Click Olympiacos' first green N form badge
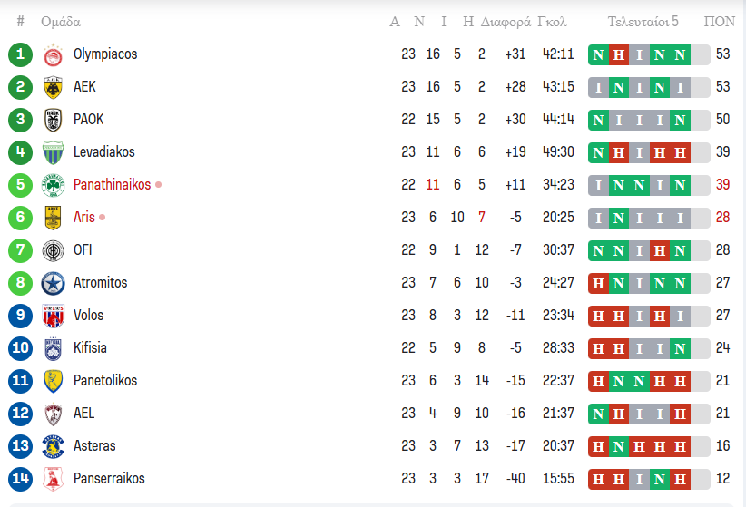This screenshot has height=507, width=746. (x=598, y=55)
